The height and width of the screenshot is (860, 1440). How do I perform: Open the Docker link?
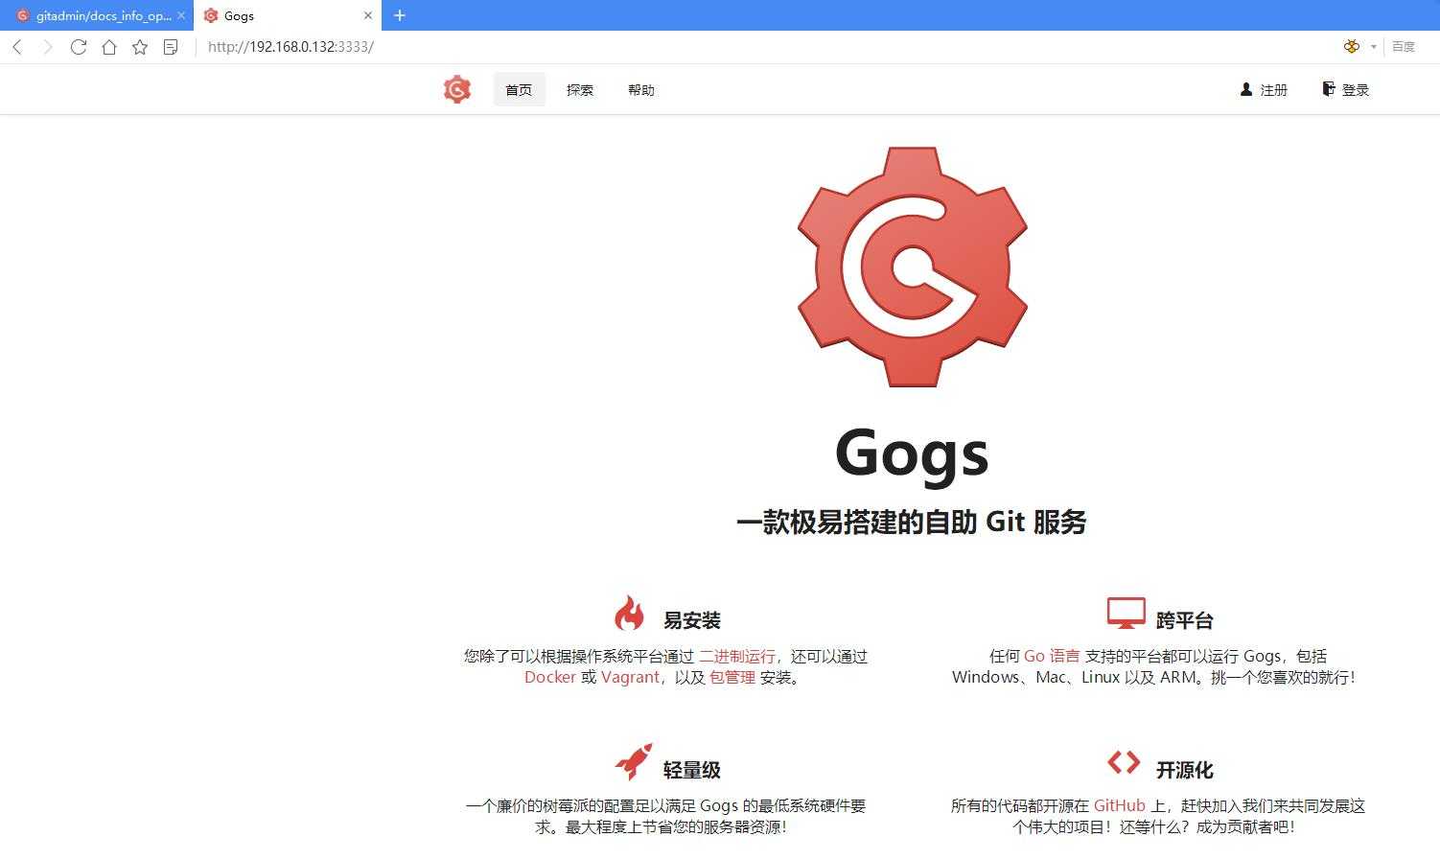(x=550, y=677)
